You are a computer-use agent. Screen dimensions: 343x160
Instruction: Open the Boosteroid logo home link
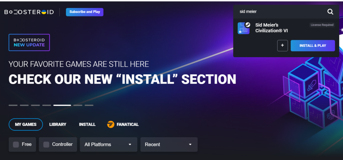[29, 12]
